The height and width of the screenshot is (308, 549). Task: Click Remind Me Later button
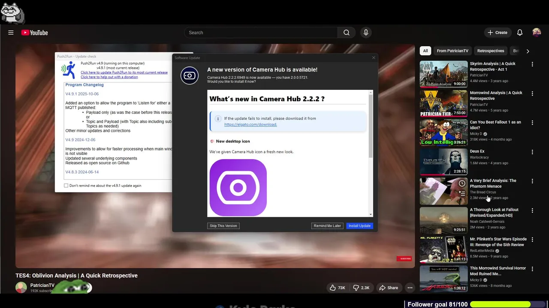coord(327,226)
